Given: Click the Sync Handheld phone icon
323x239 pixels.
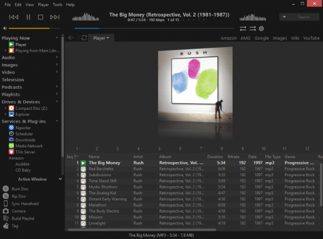Looking at the screenshot, I should (6, 204).
